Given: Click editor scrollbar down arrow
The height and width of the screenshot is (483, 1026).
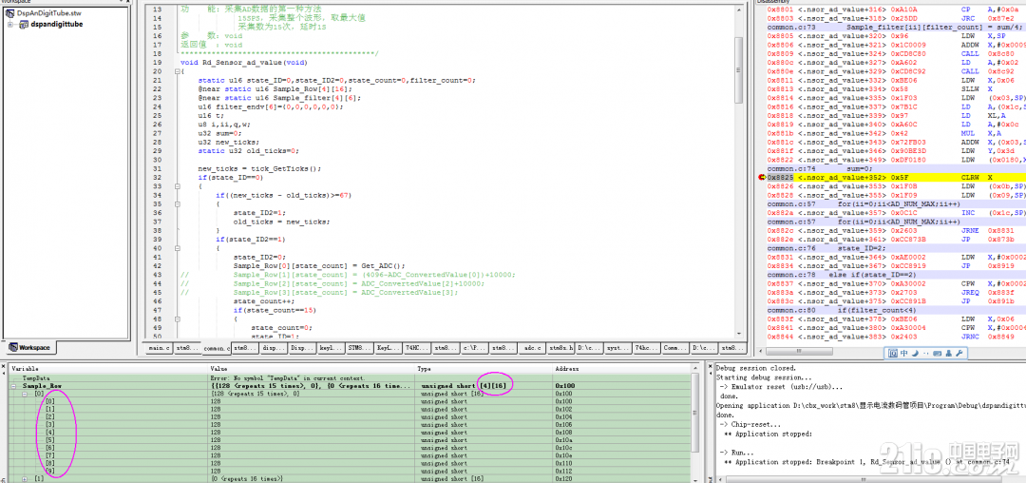Looking at the screenshot, I should click(x=739, y=333).
